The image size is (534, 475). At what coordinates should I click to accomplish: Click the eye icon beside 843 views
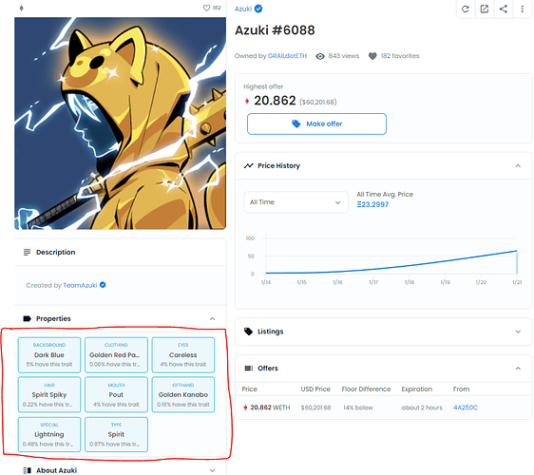320,56
